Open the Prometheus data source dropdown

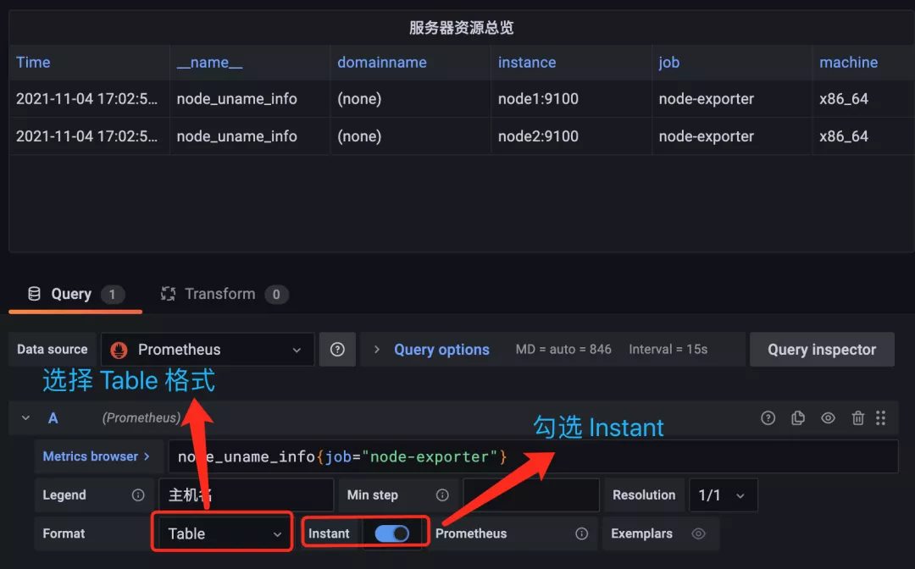(208, 349)
